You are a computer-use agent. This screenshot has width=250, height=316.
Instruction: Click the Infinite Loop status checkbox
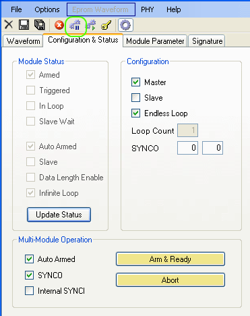point(30,192)
